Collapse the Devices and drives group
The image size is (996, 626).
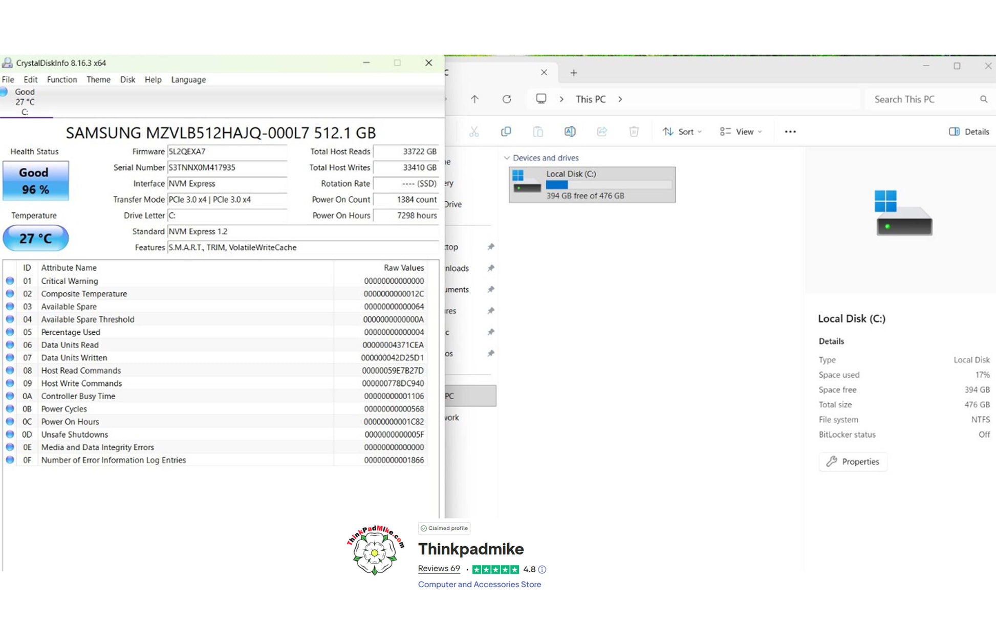click(x=507, y=158)
